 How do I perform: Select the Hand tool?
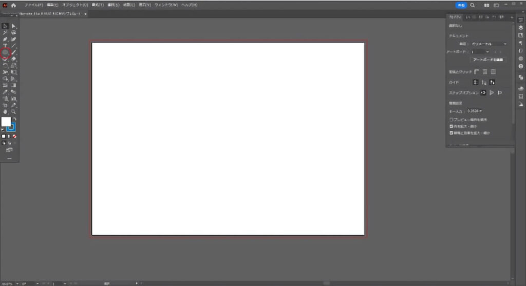click(5, 111)
